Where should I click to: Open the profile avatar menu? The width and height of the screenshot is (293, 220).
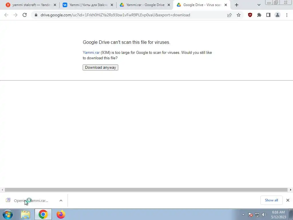[x=278, y=15]
